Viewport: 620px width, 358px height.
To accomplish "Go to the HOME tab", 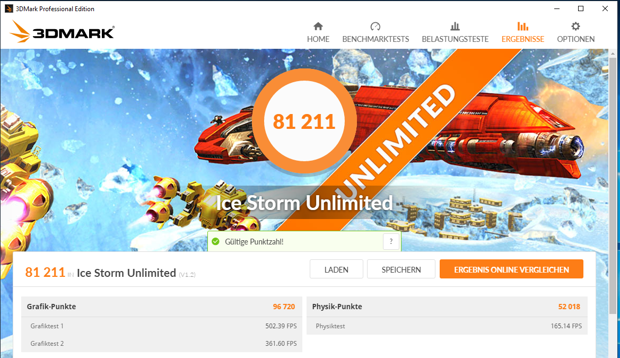I will coord(318,39).
